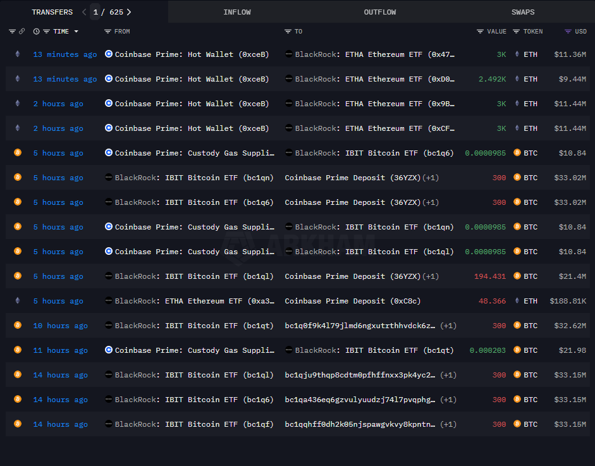Open the USD column filter

[x=568, y=32]
